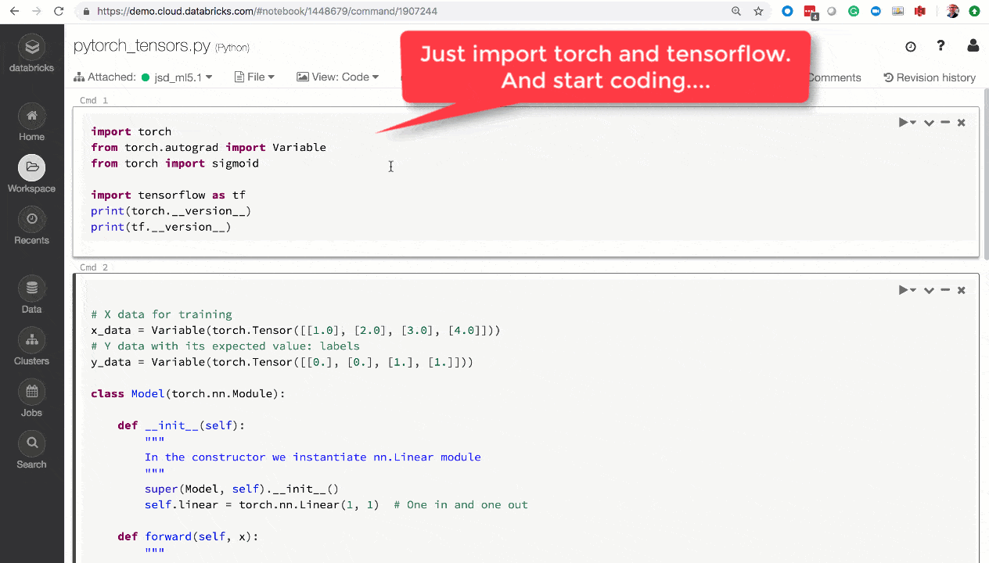Click the red password manager extension icon
This screenshot has width=989, height=563.
point(811,12)
